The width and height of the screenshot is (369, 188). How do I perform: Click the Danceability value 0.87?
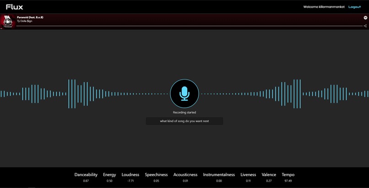coord(86,181)
